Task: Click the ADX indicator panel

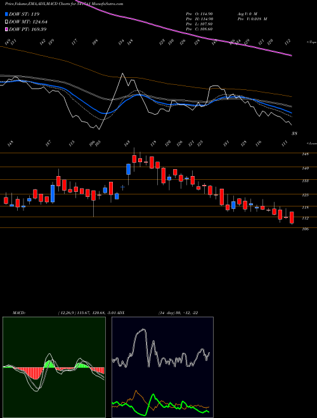Action: [x=162, y=367]
